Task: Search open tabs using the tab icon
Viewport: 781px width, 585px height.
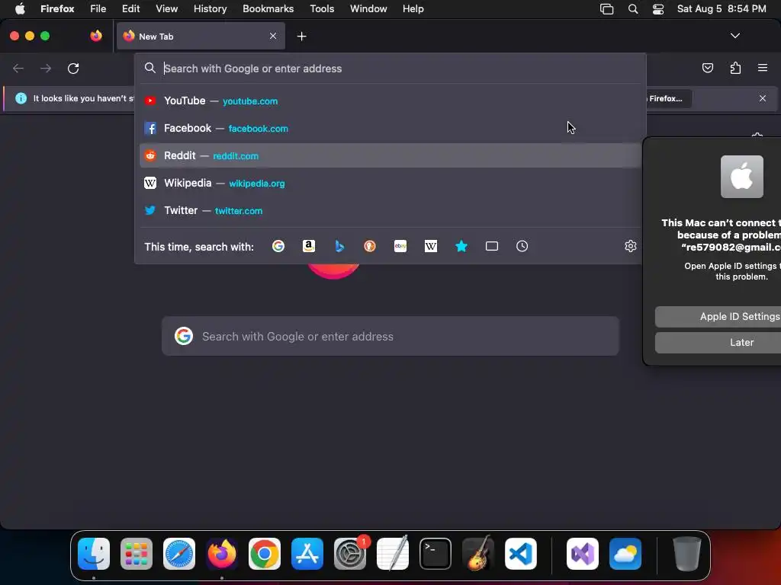Action: coord(492,246)
